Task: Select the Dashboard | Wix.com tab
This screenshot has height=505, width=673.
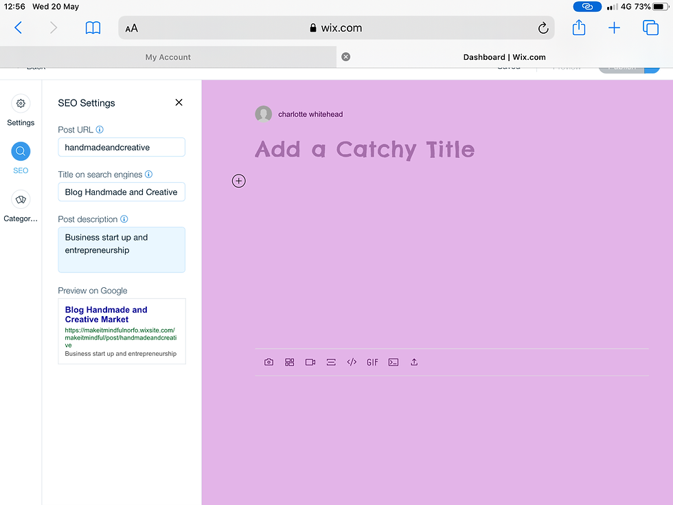Action: pos(504,57)
